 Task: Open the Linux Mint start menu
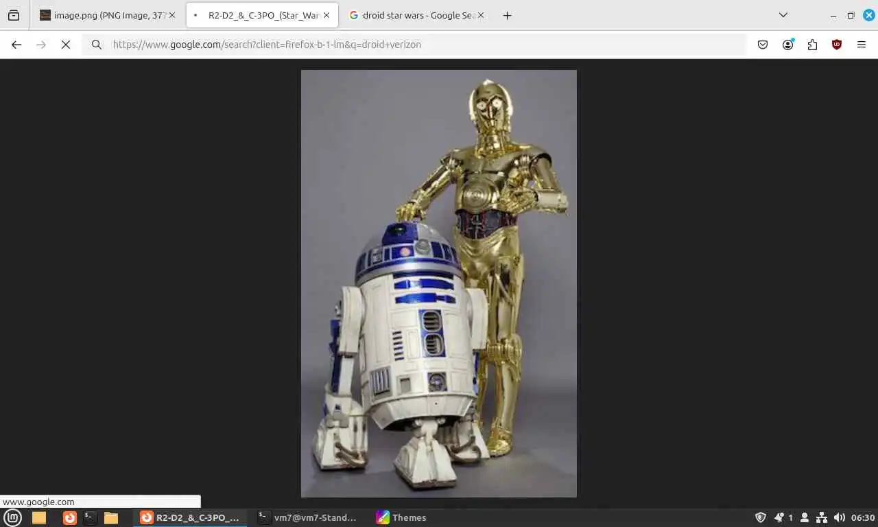pos(13,517)
